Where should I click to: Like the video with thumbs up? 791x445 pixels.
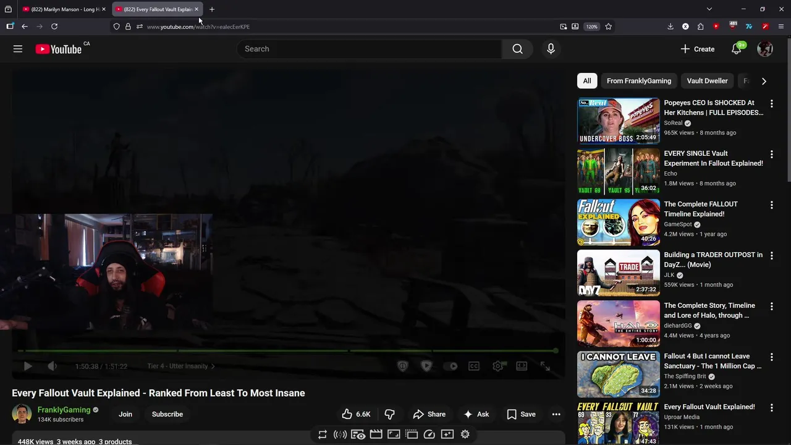[x=357, y=414]
